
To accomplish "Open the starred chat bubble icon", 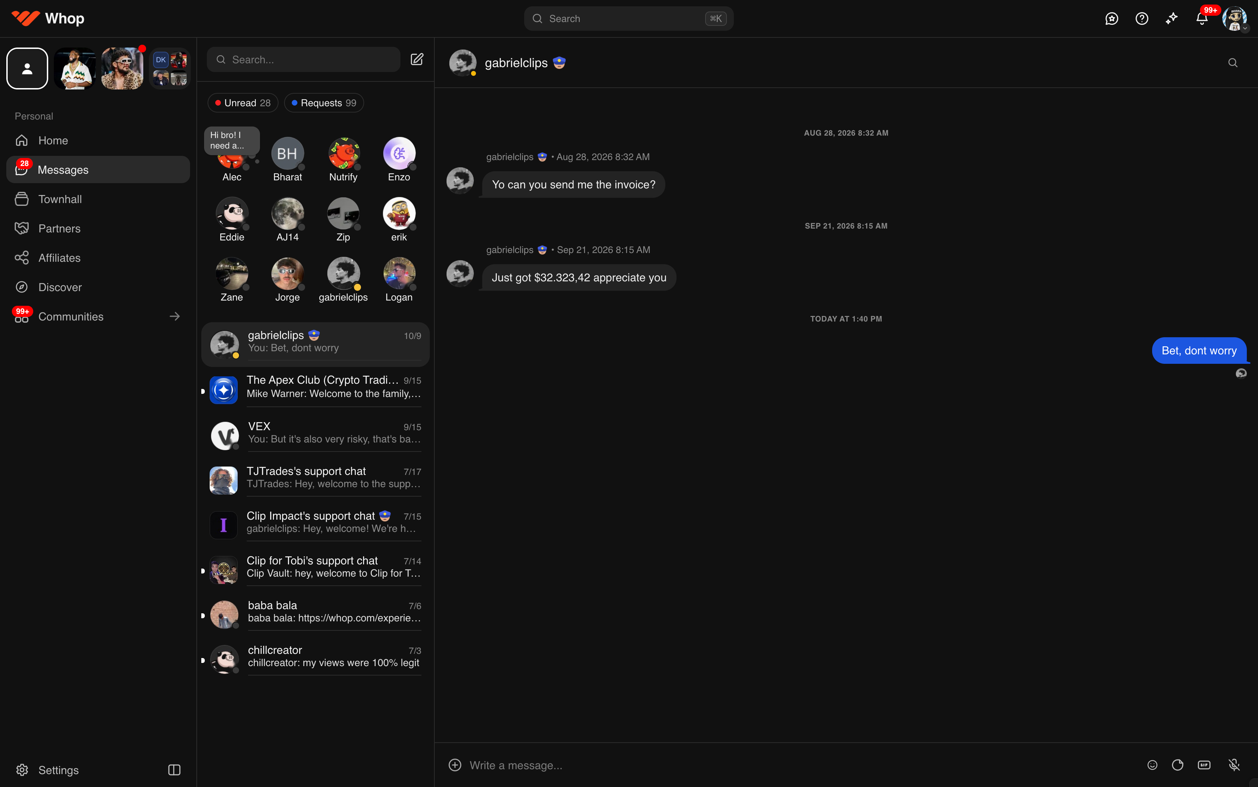I will pos(1112,19).
